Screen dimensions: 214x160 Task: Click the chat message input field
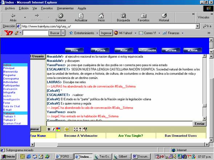coord(120,124)
